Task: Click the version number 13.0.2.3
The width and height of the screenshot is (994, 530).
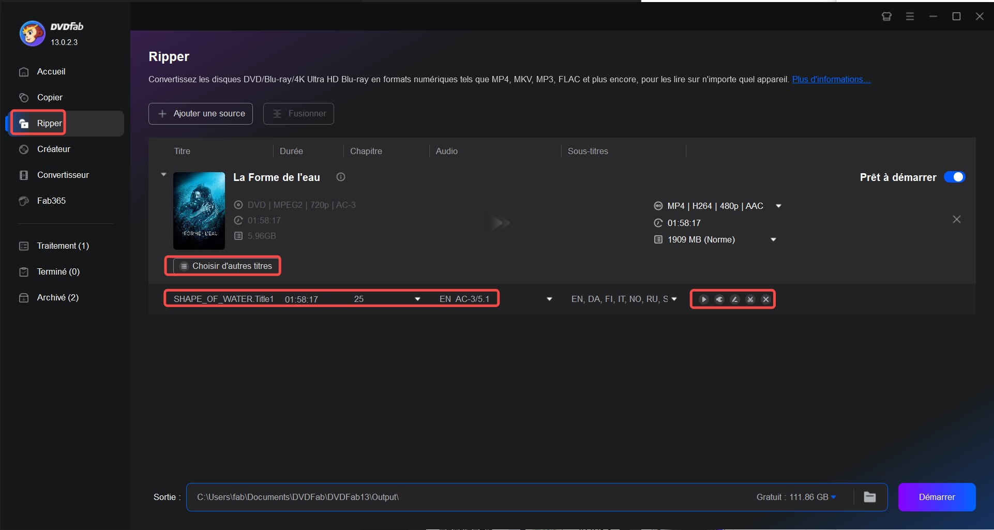Action: (x=64, y=42)
